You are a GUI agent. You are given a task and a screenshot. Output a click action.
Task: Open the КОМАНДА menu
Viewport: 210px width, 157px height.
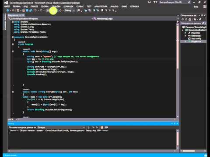coord(68,7)
